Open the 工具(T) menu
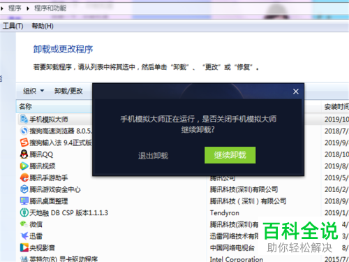 tap(13, 26)
